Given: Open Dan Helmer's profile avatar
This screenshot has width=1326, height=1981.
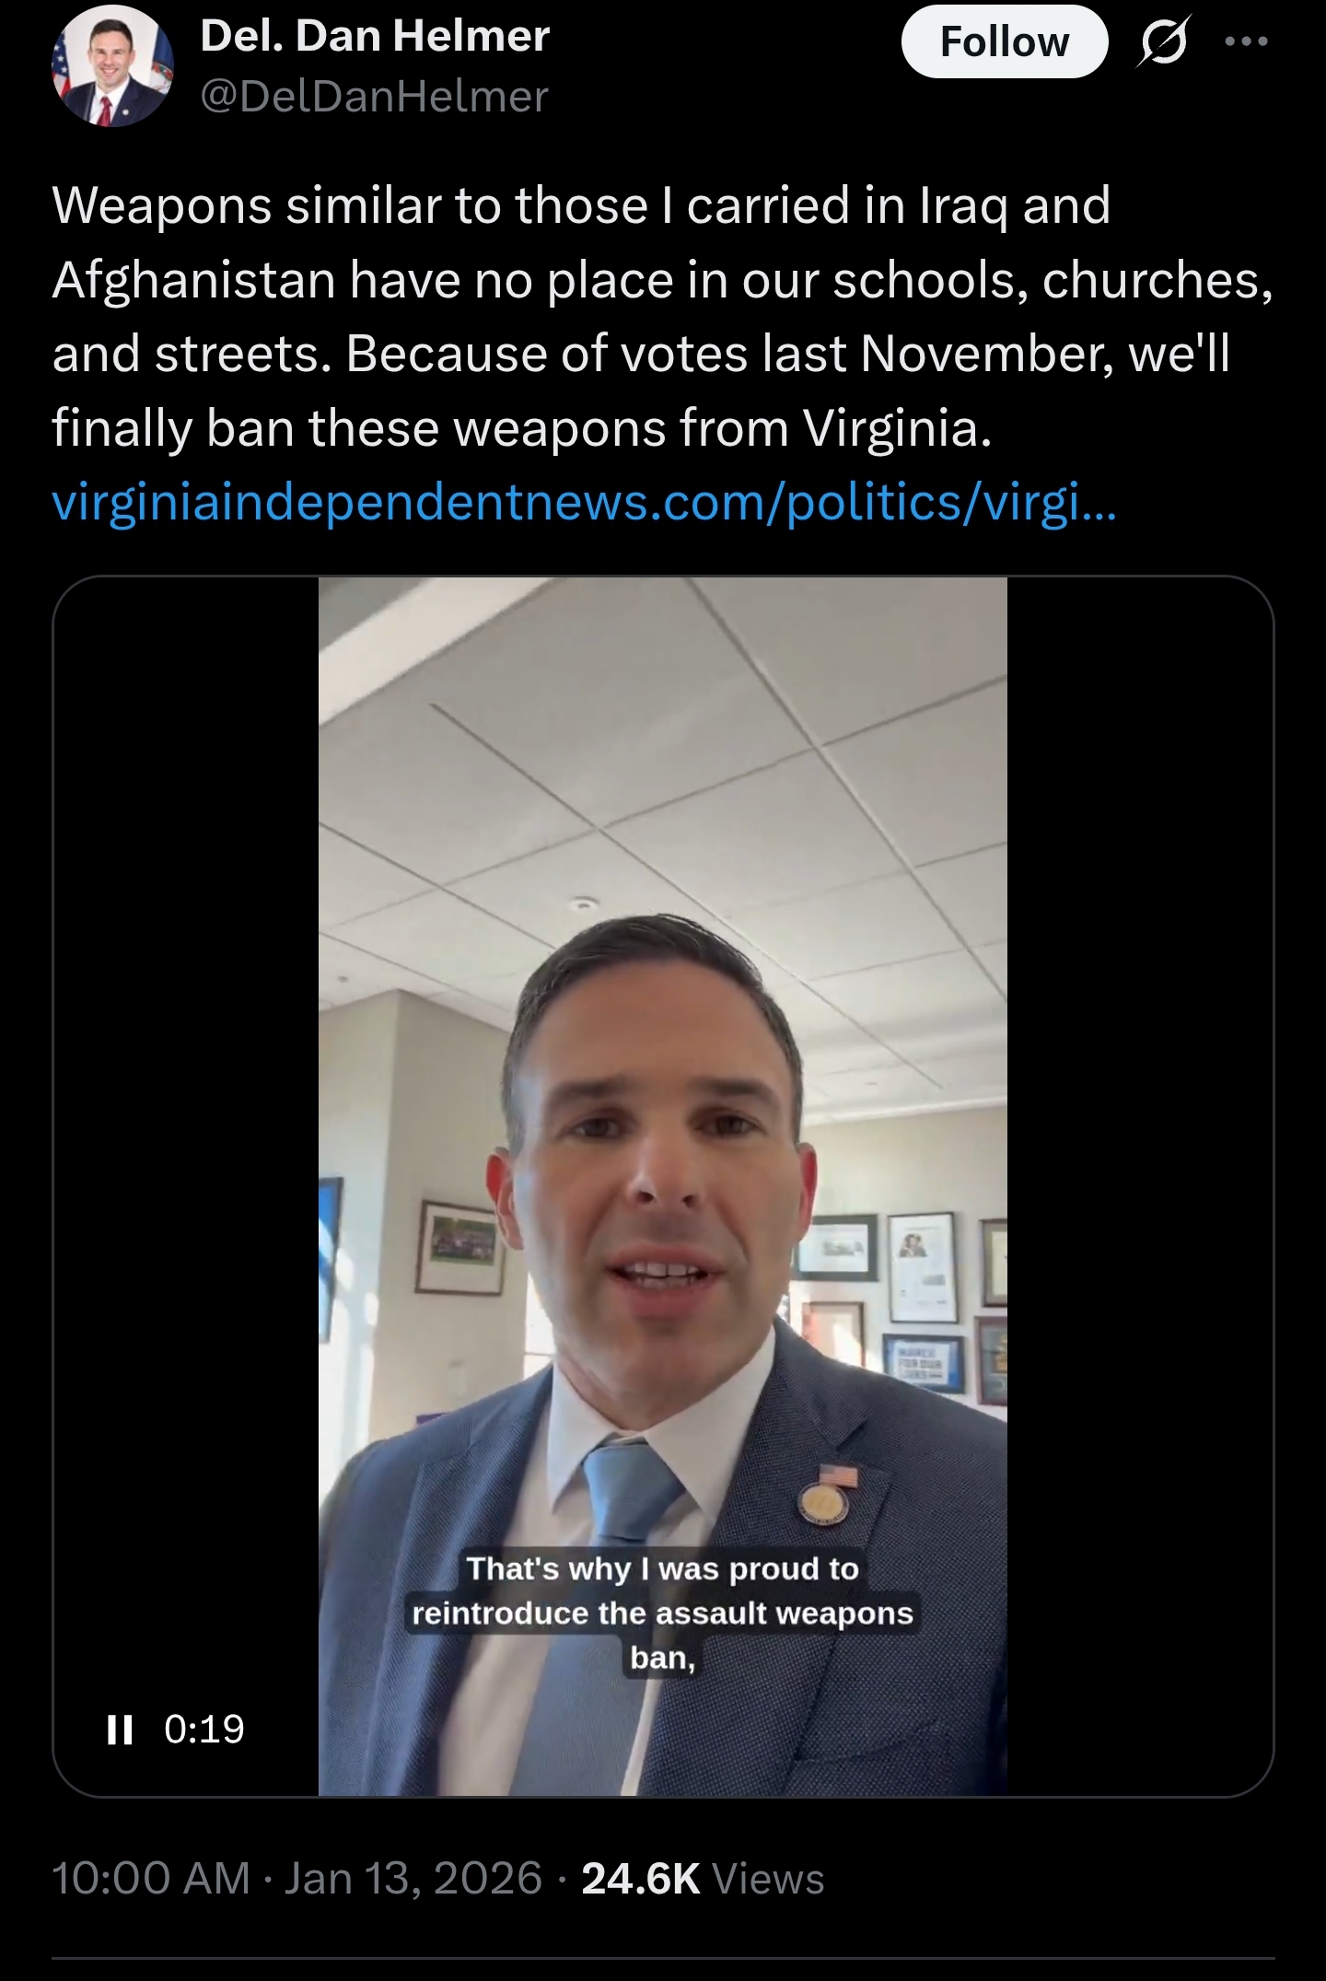Looking at the screenshot, I should pos(112,66).
